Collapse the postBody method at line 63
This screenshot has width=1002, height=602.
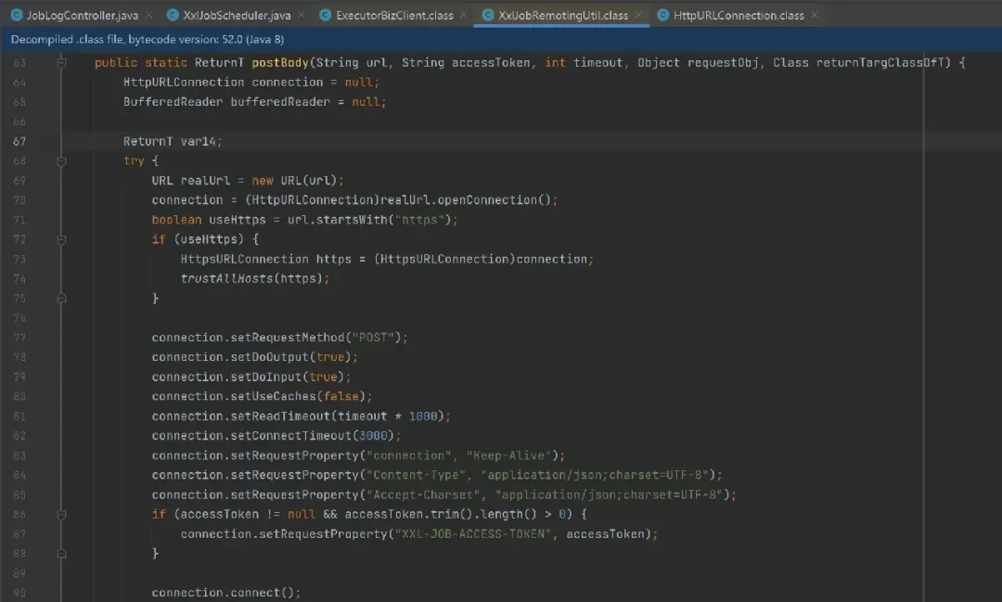61,63
